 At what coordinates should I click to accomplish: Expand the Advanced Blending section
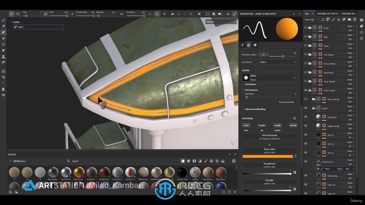[255, 109]
